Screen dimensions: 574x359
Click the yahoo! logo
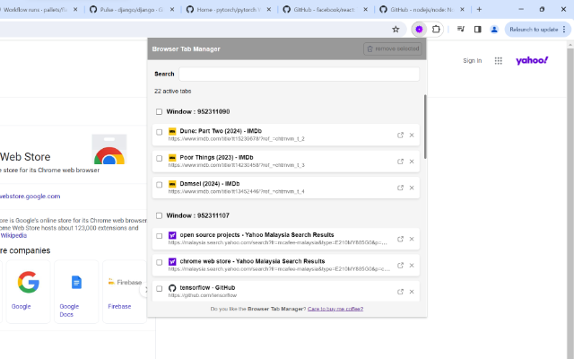pos(532,60)
